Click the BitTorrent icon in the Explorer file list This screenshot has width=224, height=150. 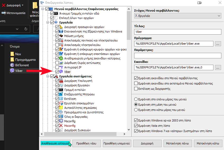12,65
